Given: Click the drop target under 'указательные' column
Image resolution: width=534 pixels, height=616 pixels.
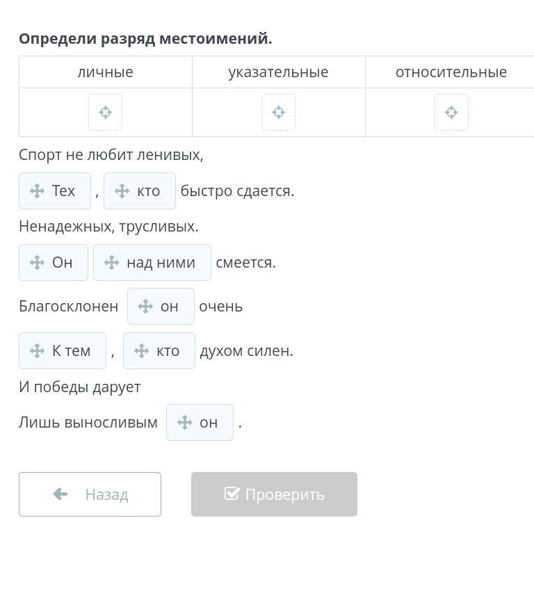Looking at the screenshot, I should pos(278,112).
